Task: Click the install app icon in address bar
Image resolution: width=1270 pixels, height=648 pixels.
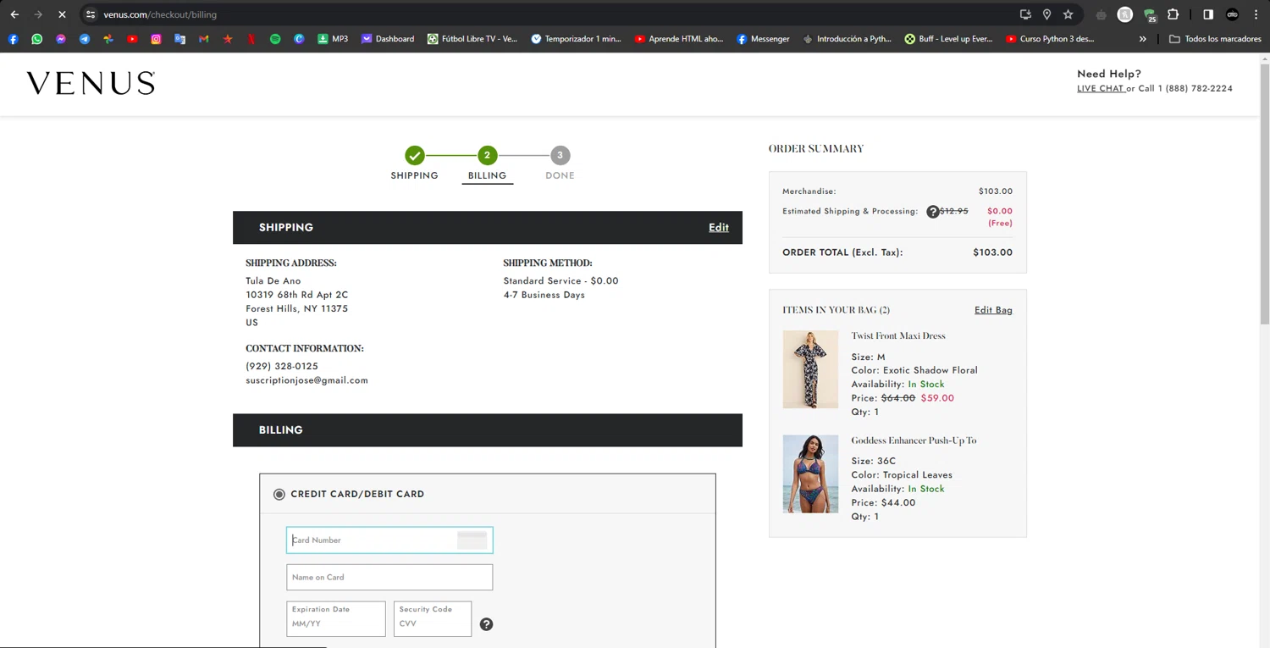Action: point(1025,14)
